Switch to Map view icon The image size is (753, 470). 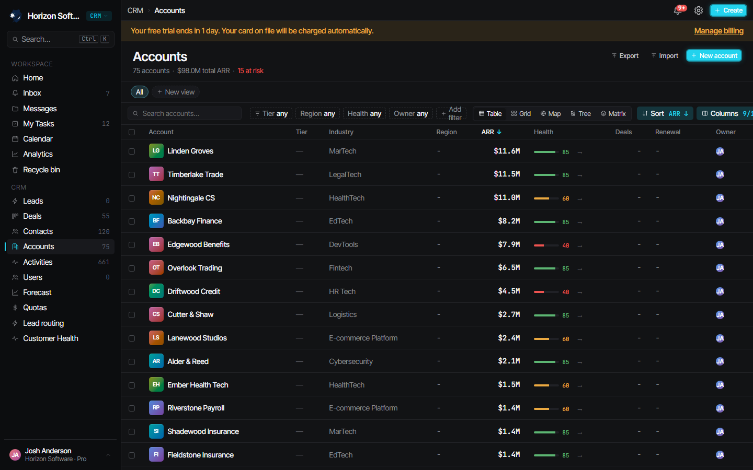pyautogui.click(x=543, y=113)
